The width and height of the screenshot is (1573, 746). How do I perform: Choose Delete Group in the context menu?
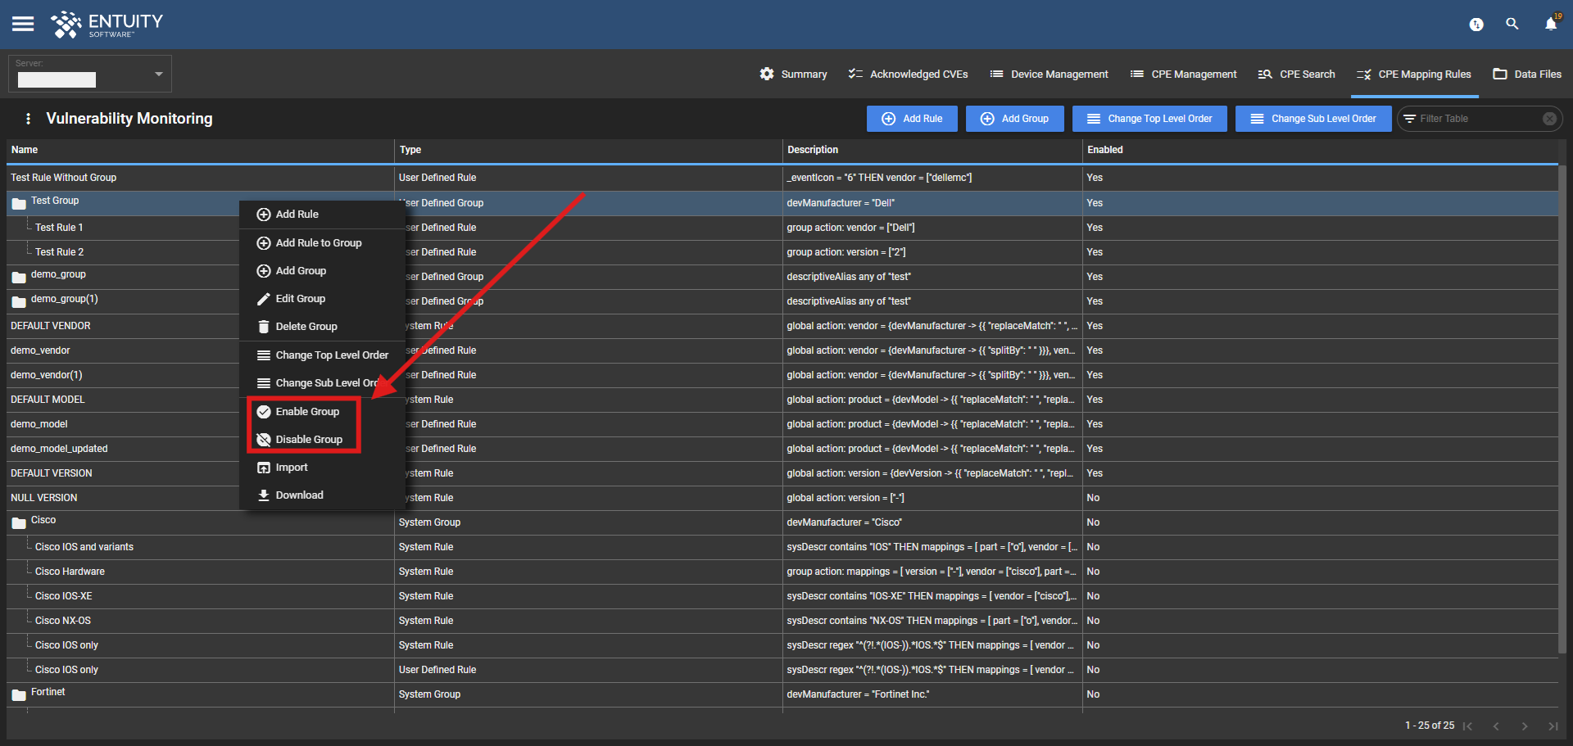tap(322, 327)
